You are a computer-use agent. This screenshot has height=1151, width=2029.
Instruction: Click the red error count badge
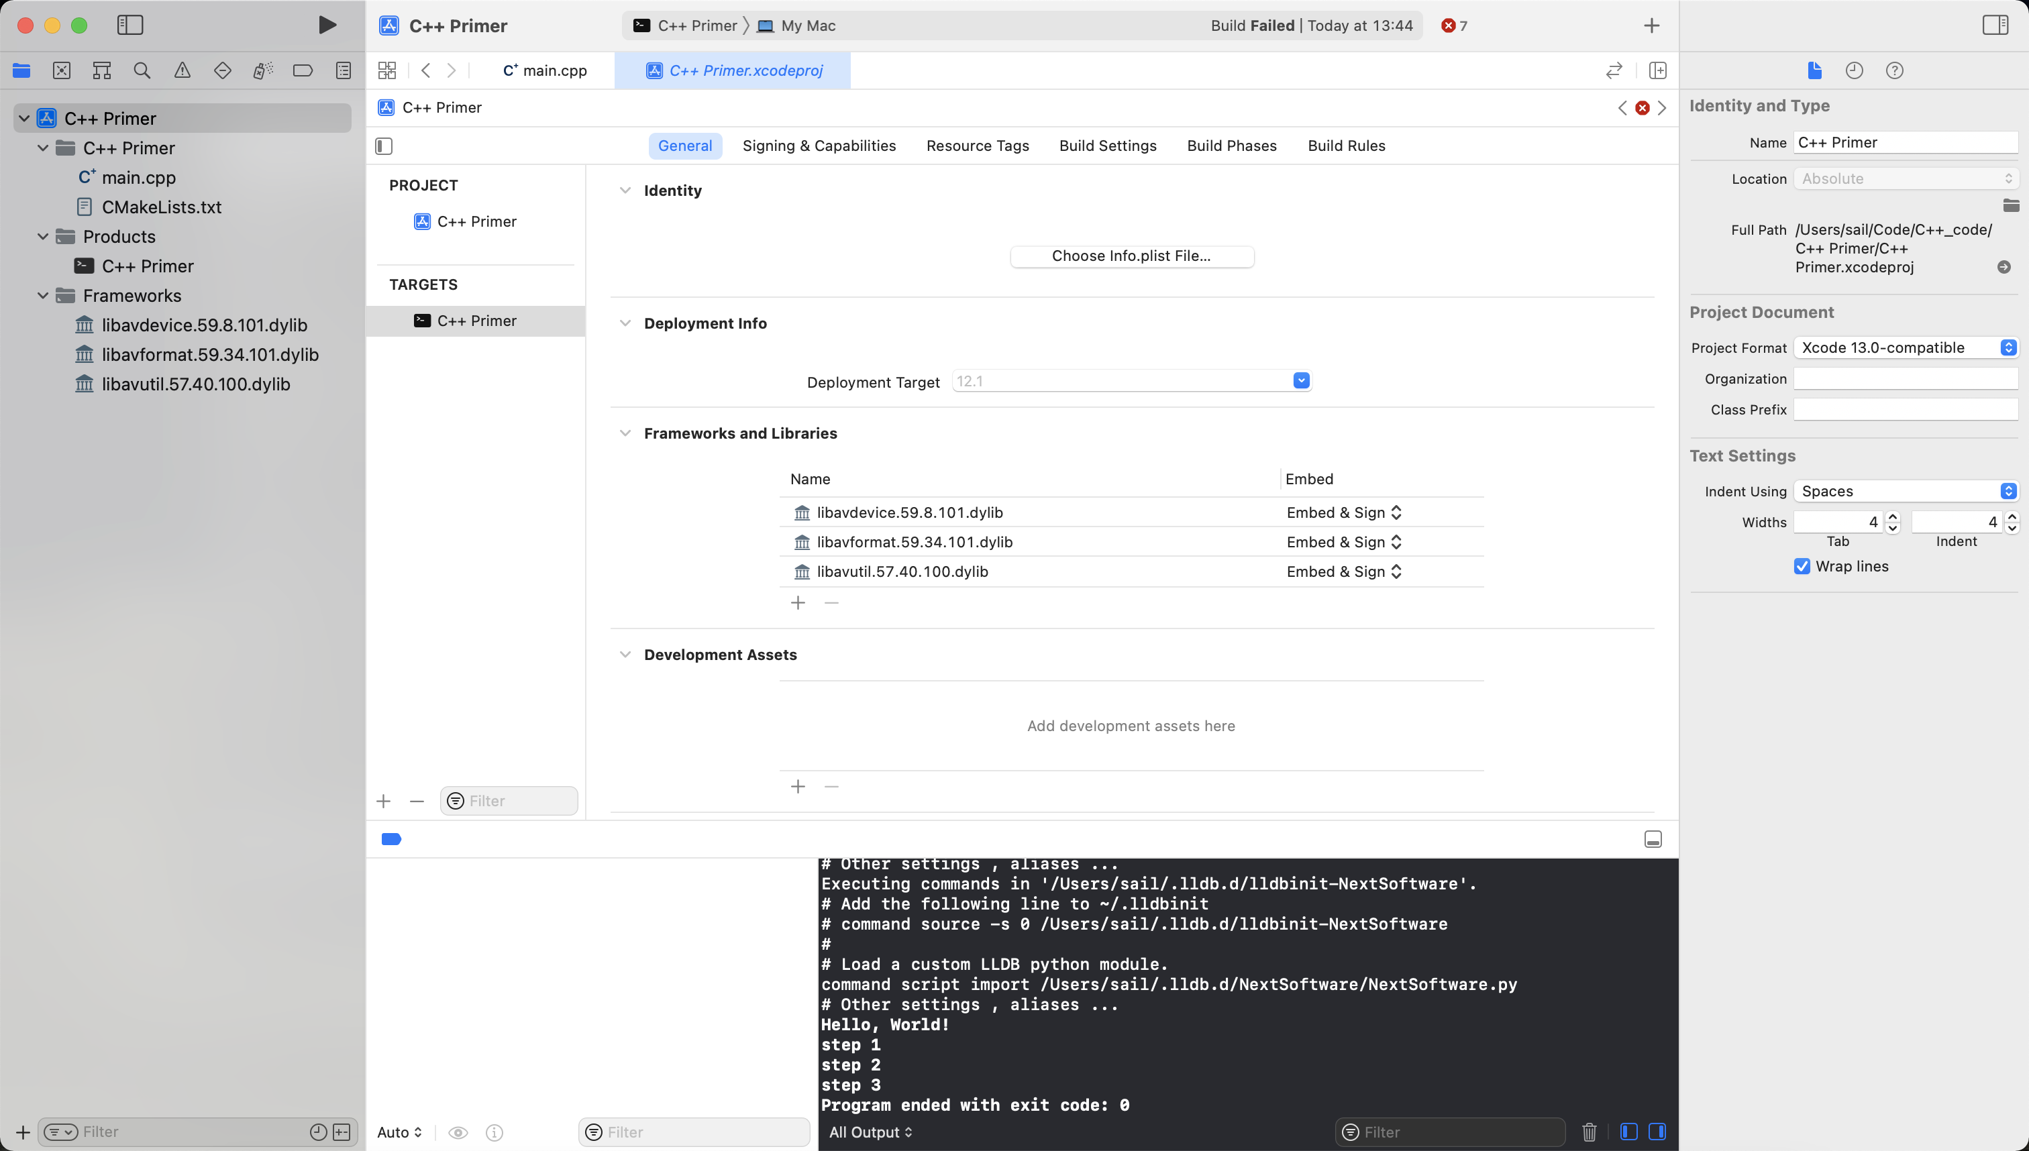pos(1454,25)
